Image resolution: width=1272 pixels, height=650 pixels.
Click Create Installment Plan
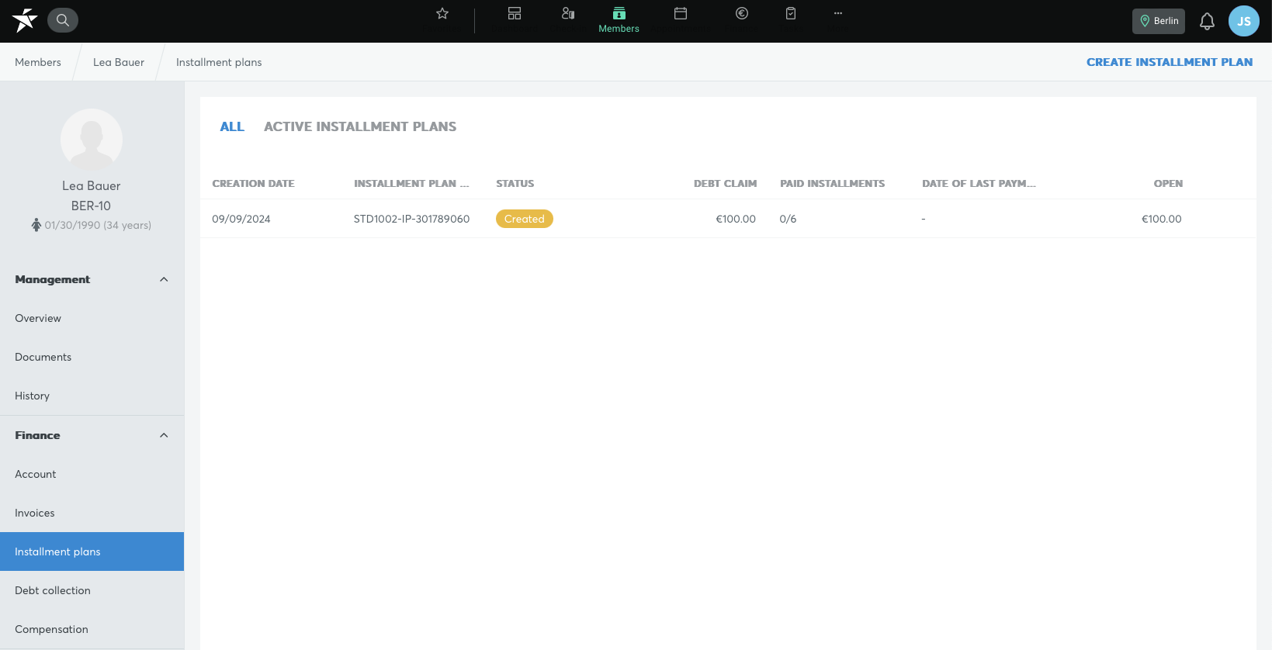tap(1170, 62)
